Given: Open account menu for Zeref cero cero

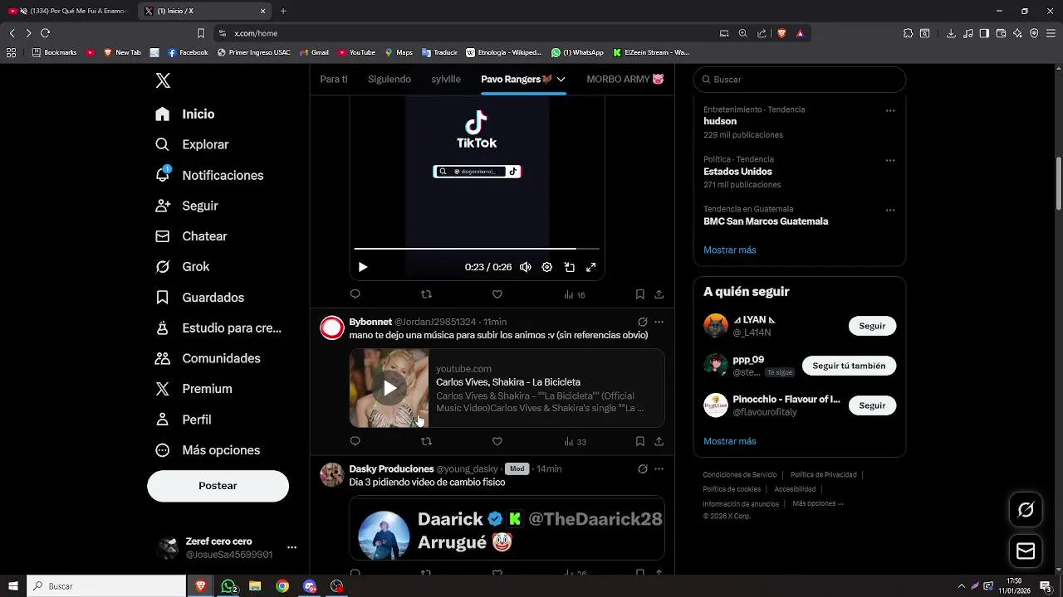Looking at the screenshot, I should tap(291, 548).
